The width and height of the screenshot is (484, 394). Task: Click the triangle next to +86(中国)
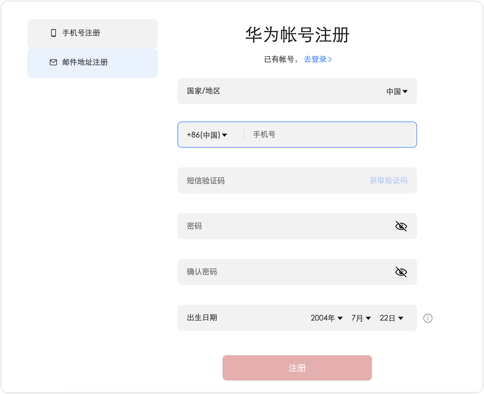click(x=225, y=135)
